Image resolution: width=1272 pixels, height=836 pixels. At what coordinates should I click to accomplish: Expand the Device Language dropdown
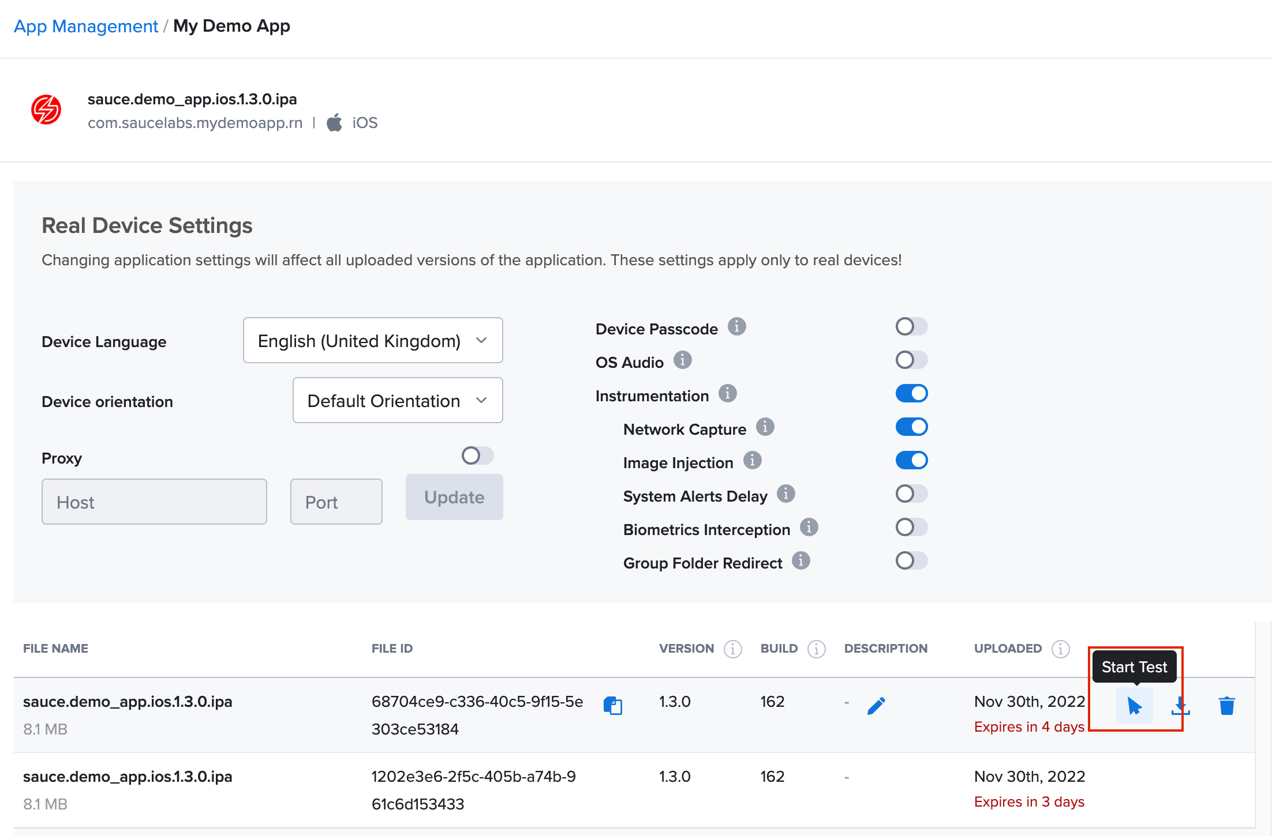pyautogui.click(x=373, y=340)
